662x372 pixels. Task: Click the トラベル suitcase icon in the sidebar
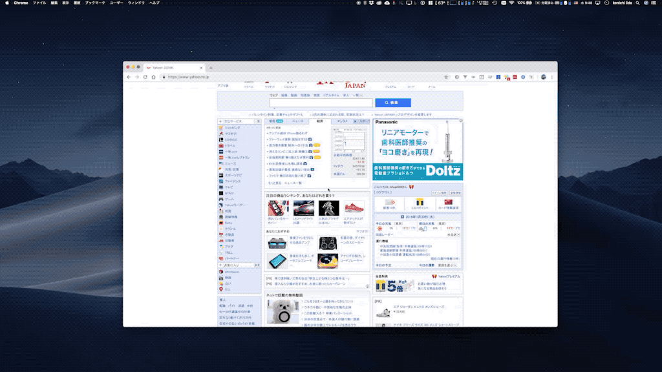pos(221,145)
